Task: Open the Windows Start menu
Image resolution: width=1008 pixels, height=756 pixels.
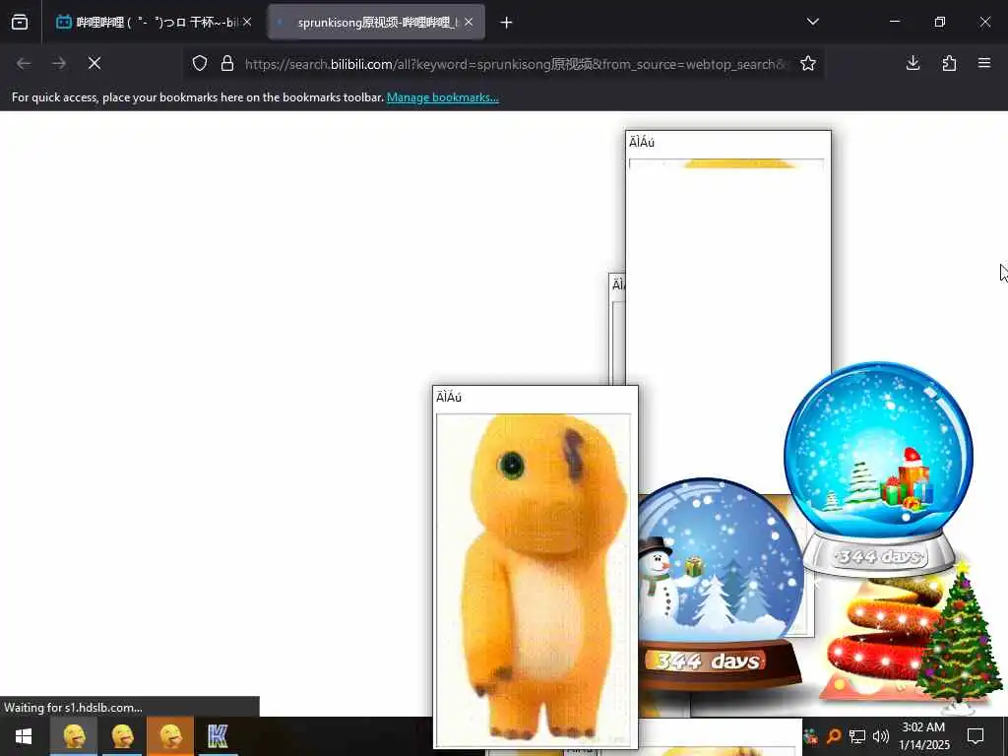Action: pyautogui.click(x=24, y=736)
